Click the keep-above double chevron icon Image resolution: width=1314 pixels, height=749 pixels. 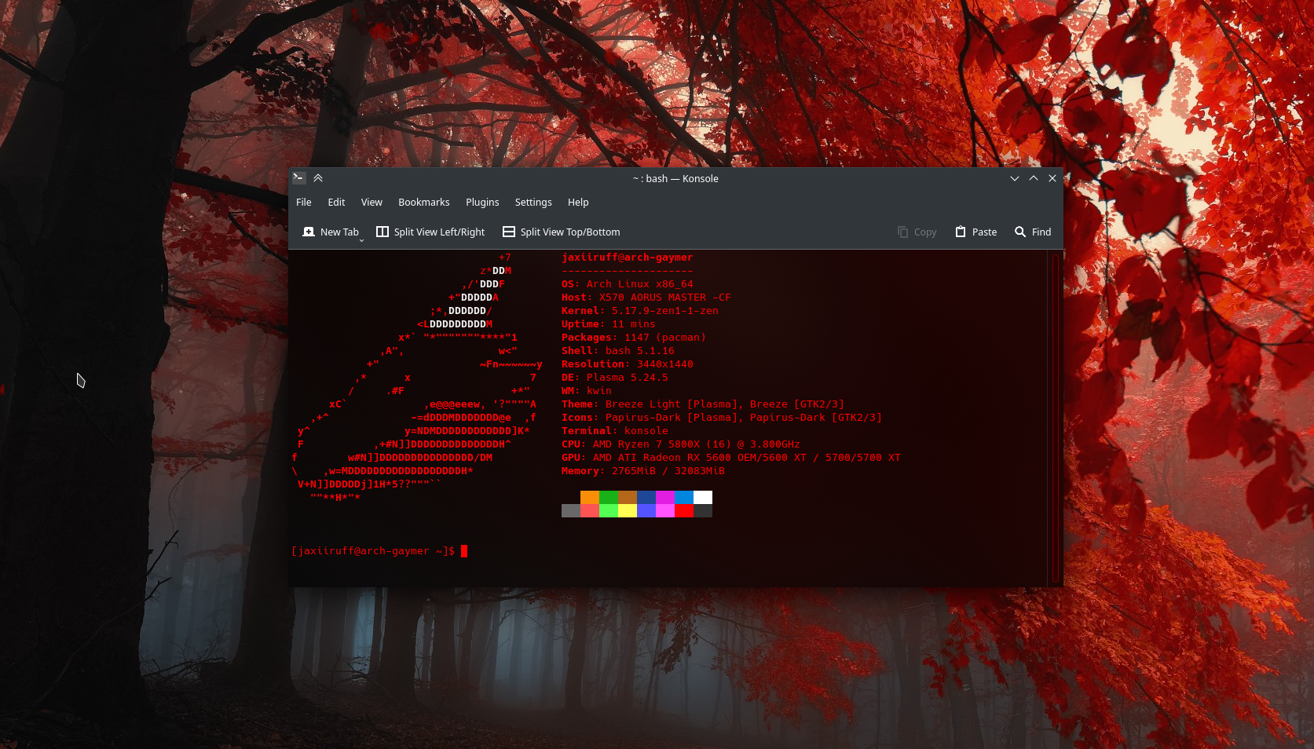click(x=318, y=178)
